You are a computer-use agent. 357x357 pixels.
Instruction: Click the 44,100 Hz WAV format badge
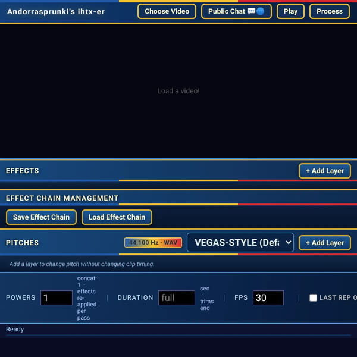153,243
